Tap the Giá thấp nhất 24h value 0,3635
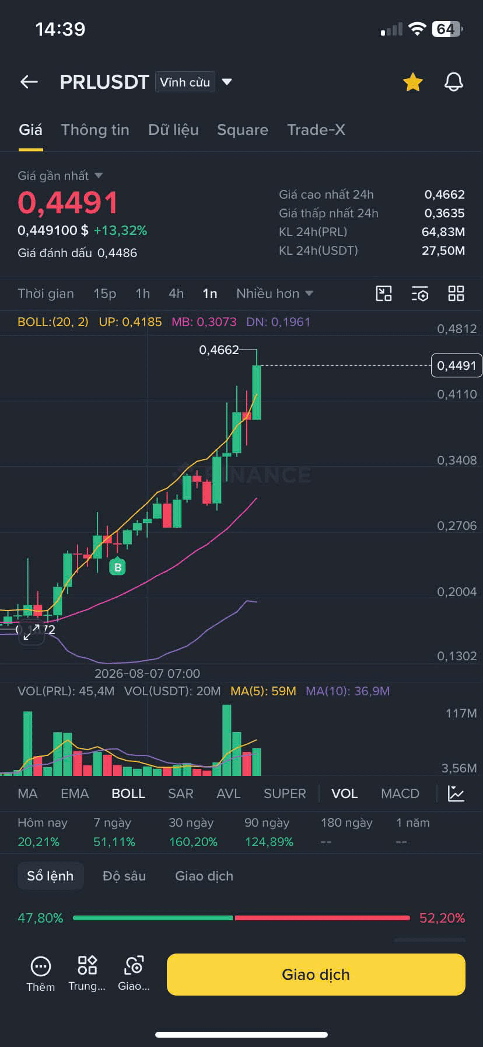 click(444, 213)
